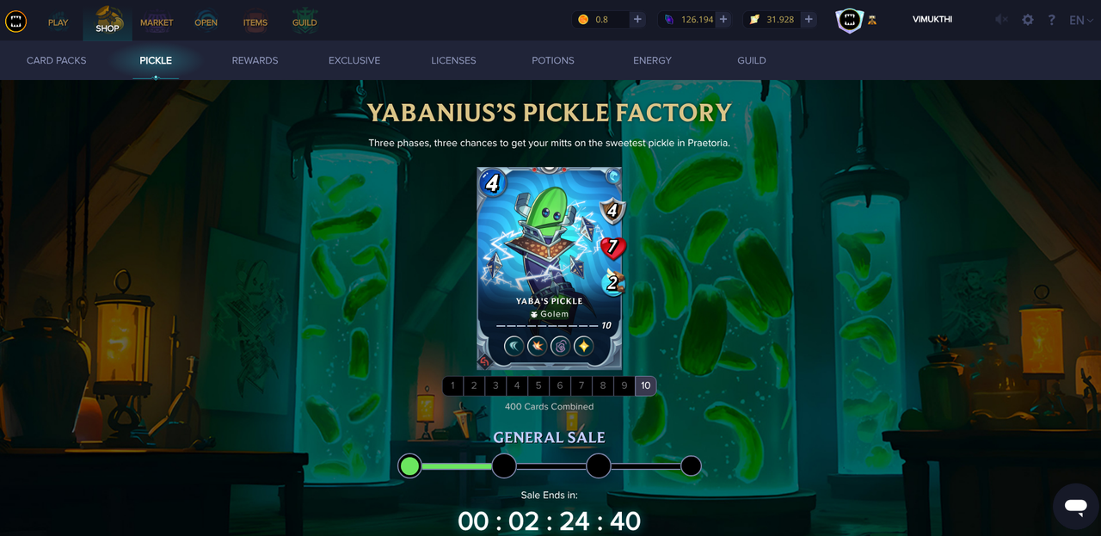Open the chat support bubble
This screenshot has width=1101, height=536.
pyautogui.click(x=1075, y=506)
